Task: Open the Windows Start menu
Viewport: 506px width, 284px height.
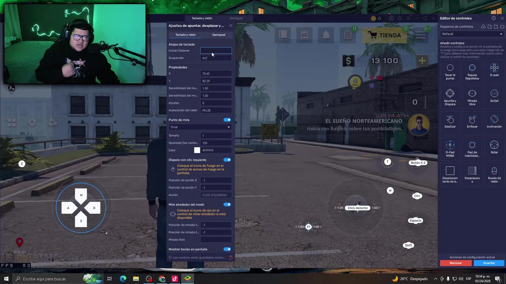Action: [x=6, y=279]
